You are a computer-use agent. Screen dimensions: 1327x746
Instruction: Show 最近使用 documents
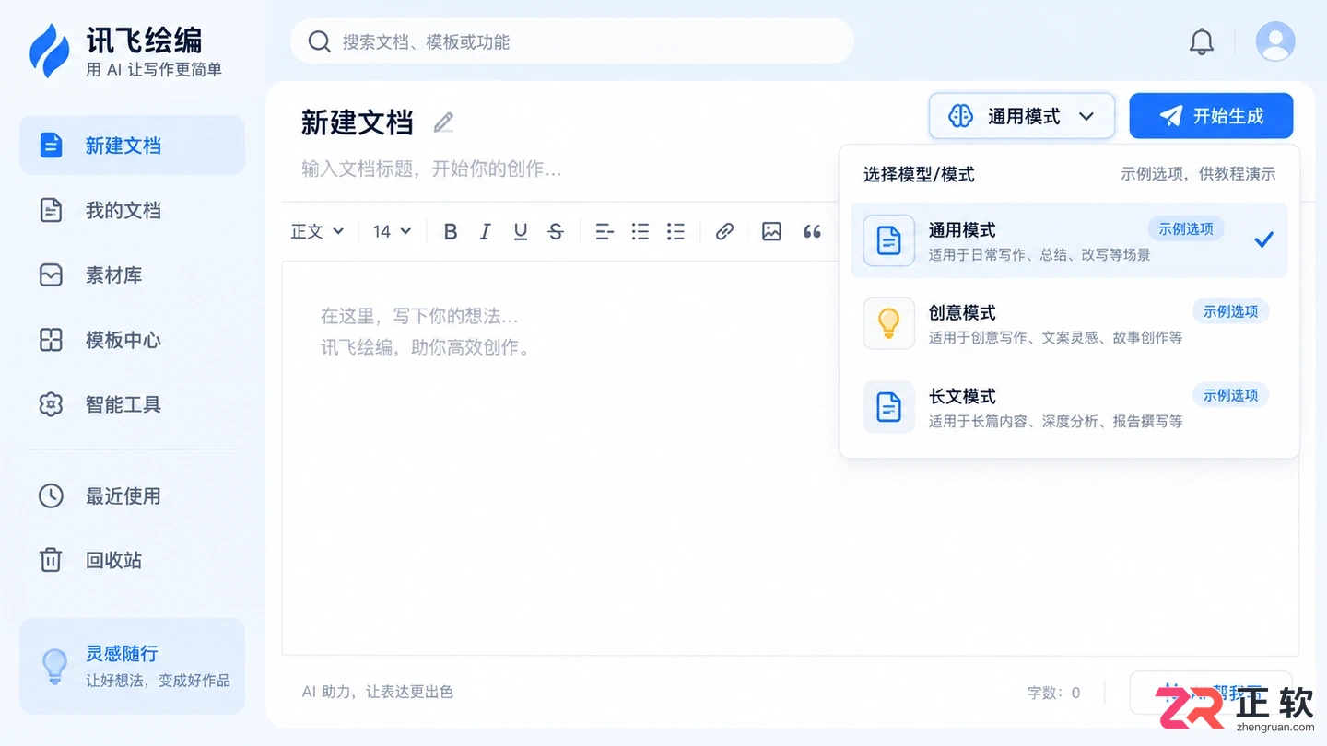tap(132, 495)
